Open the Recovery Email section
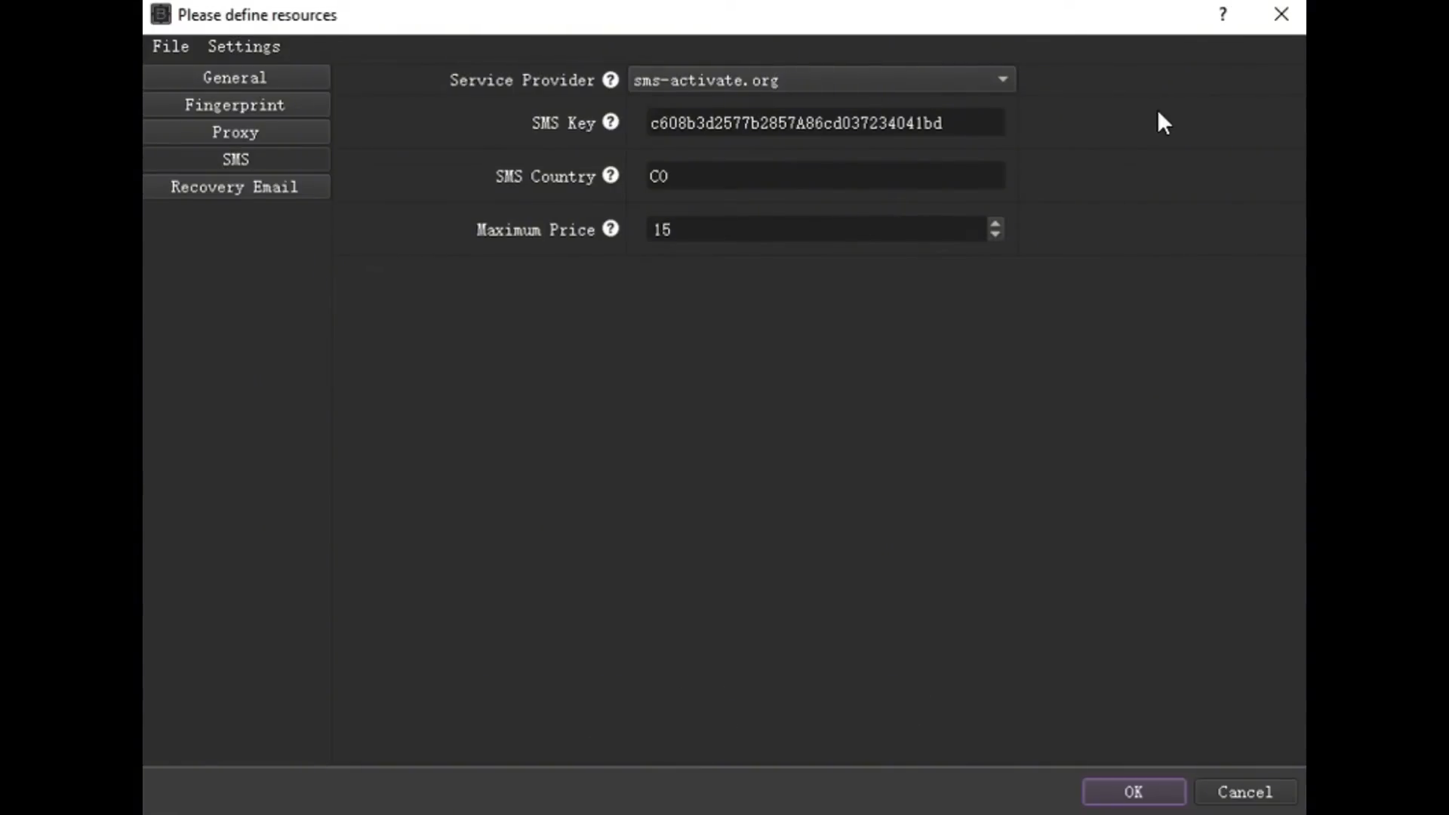 (236, 186)
